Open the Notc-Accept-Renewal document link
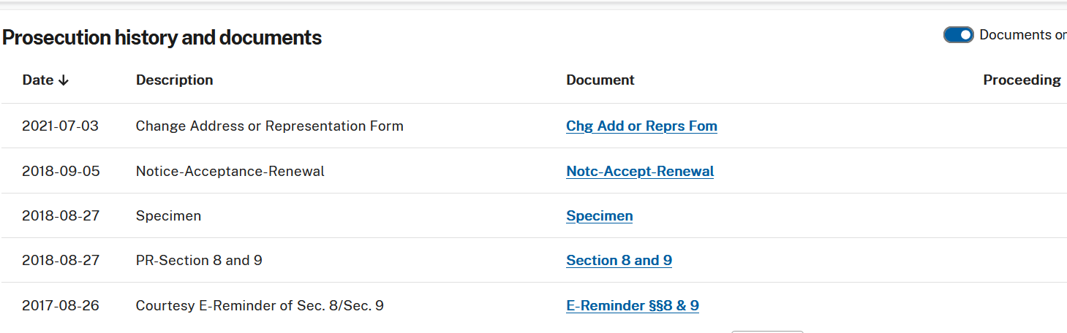Viewport: 1067px width, 333px height. click(640, 172)
